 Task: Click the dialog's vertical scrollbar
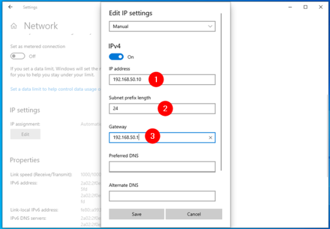221,92
